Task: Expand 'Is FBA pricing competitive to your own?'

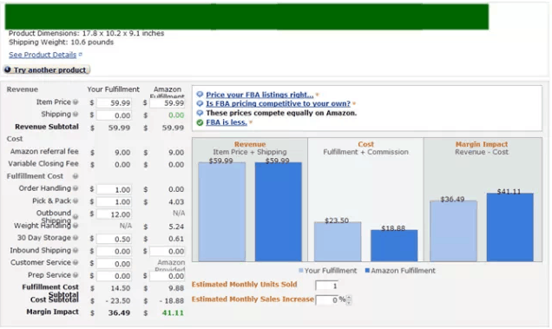Action: click(278, 103)
